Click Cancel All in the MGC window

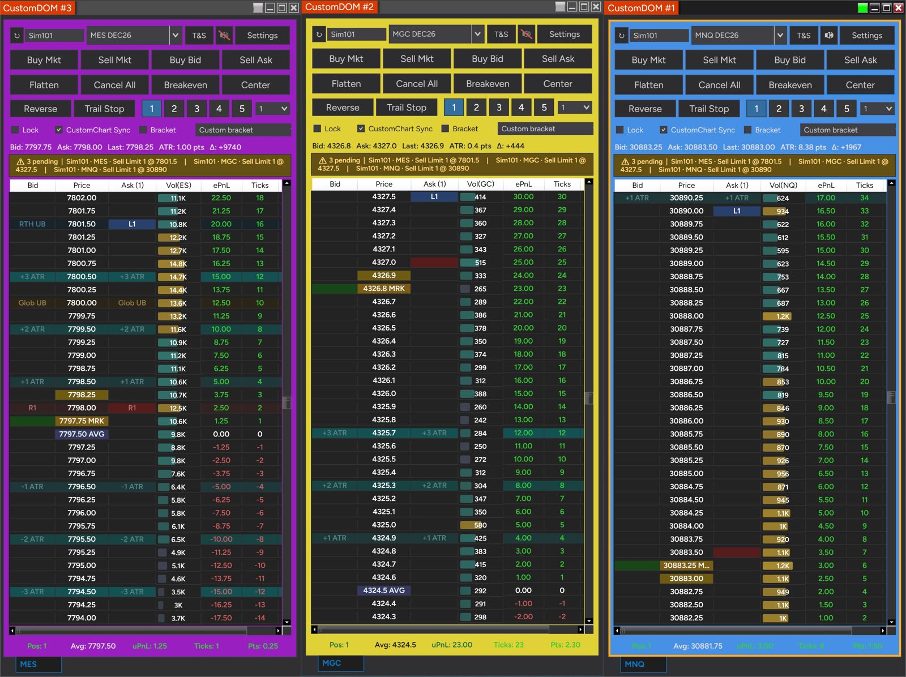(x=417, y=84)
